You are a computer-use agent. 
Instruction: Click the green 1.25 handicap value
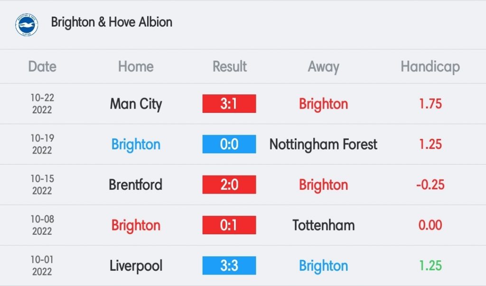coord(430,266)
